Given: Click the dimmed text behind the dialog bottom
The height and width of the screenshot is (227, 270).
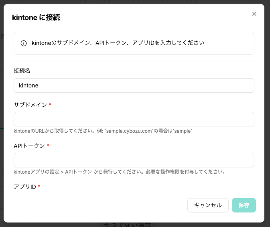Looking at the screenshot, I should pyautogui.click(x=127, y=225).
